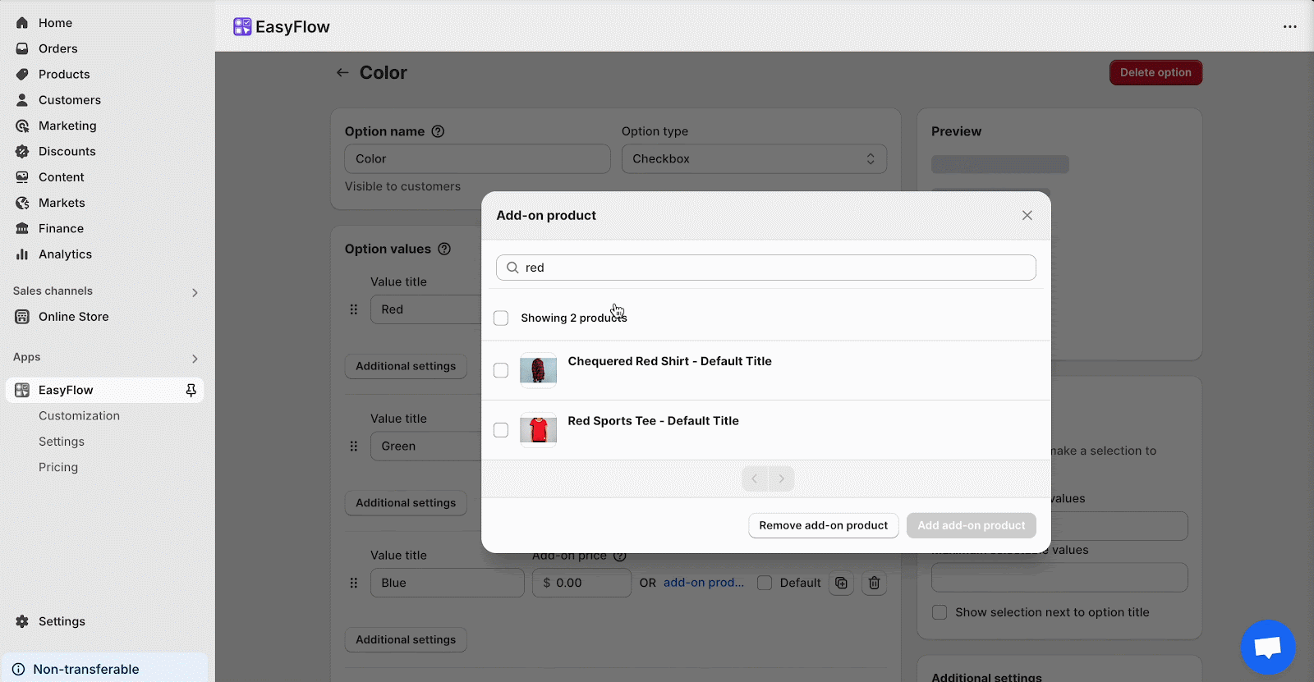This screenshot has height=682, width=1314.
Task: Open the Orders section
Action: [57, 48]
